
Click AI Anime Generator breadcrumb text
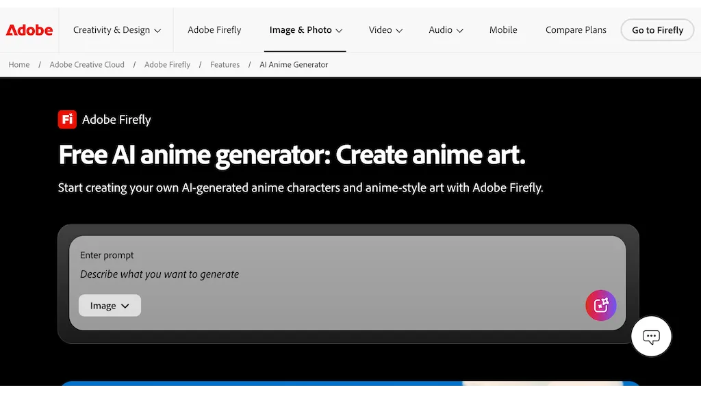click(294, 65)
